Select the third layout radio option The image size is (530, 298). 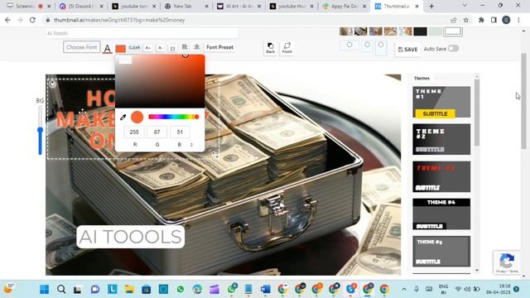(381, 45)
